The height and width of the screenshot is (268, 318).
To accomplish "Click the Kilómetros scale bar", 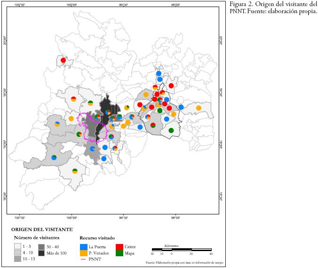I will click(181, 249).
